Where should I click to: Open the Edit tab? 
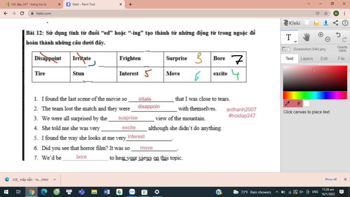[324, 58]
